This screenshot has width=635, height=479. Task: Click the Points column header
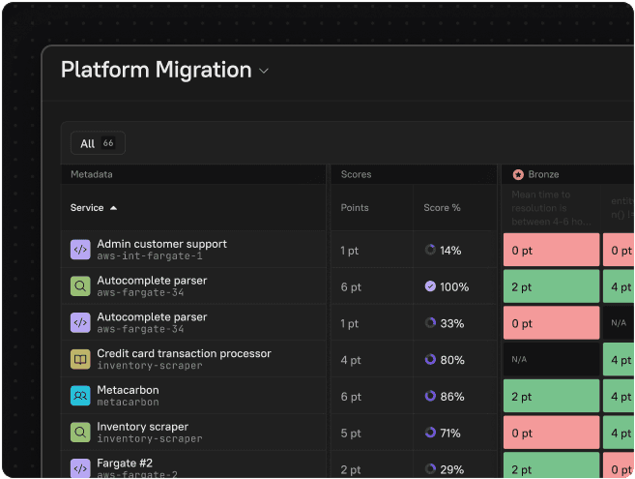[x=355, y=208]
